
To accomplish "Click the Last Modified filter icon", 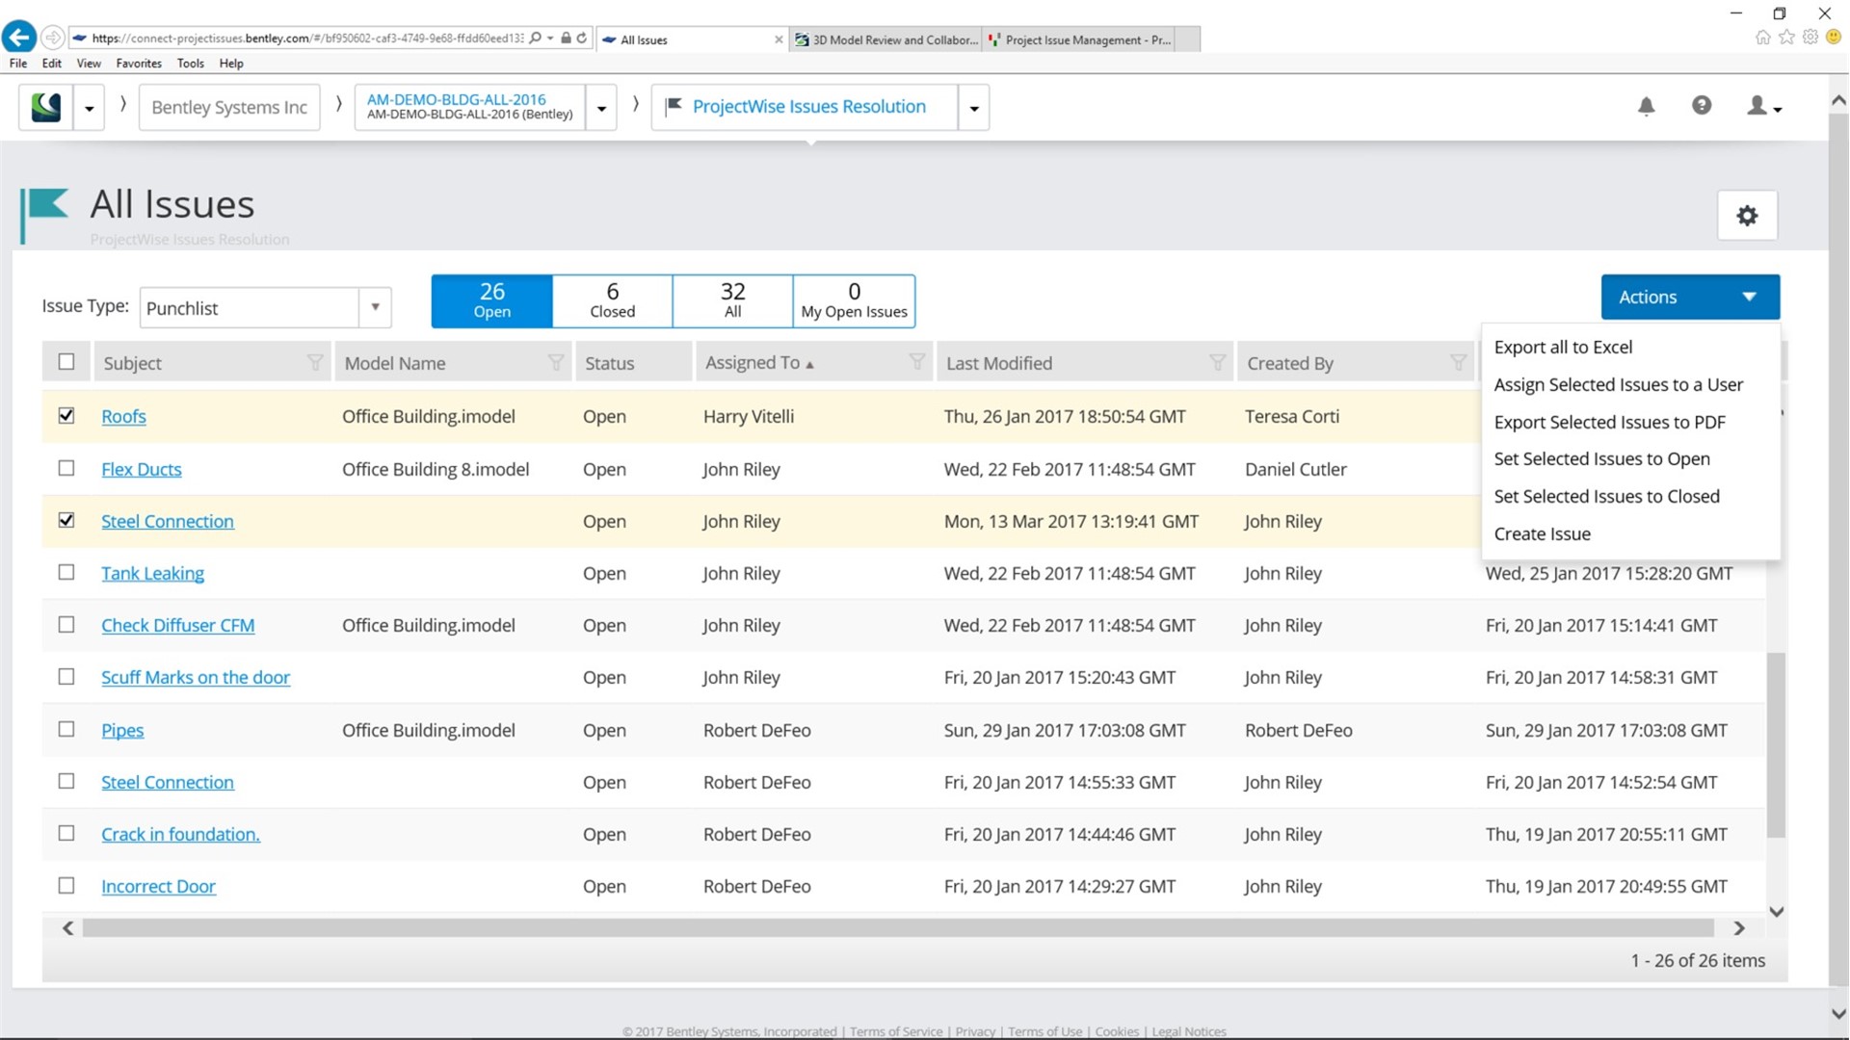I will [1217, 363].
